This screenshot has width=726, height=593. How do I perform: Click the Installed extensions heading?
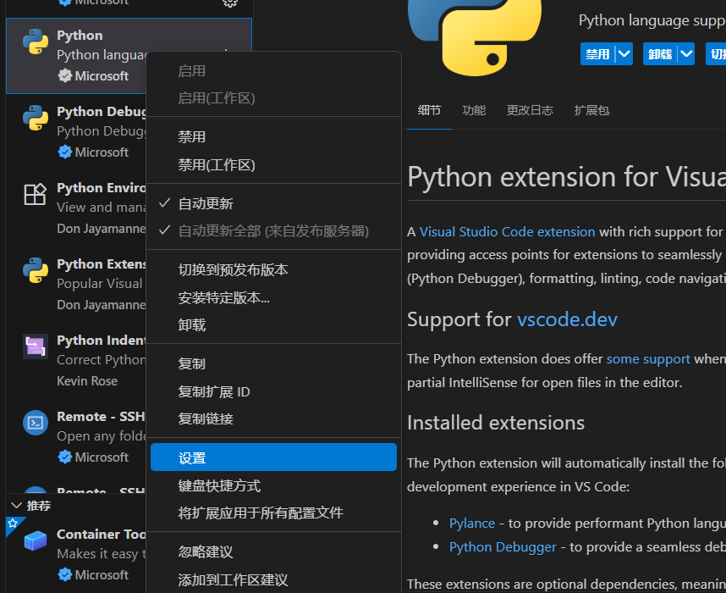tap(495, 423)
